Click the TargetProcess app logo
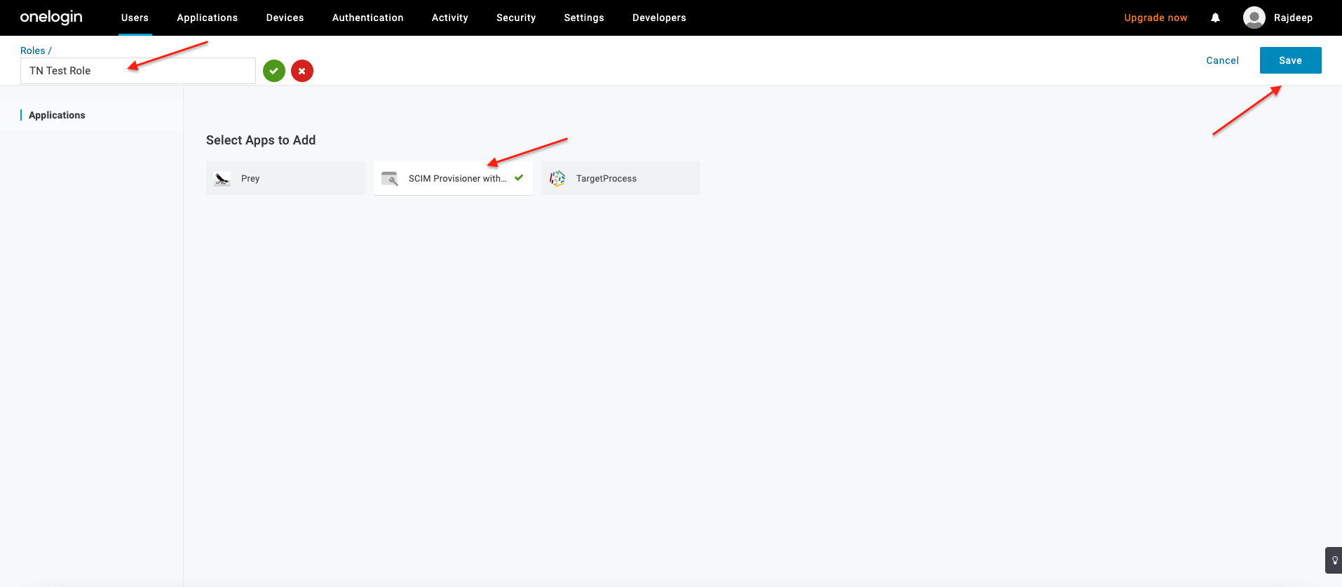Image resolution: width=1342 pixels, height=587 pixels. [x=557, y=179]
